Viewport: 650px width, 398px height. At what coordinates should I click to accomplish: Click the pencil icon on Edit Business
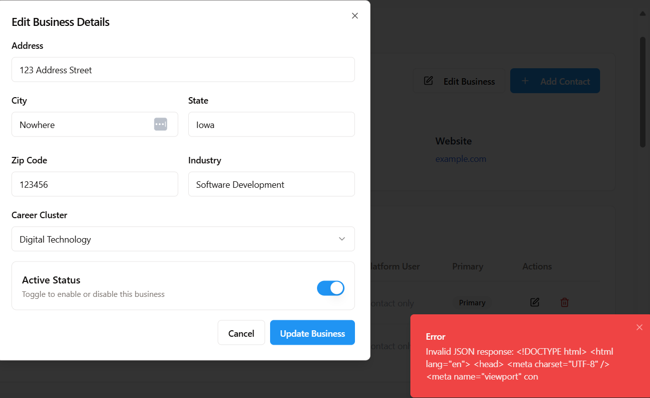428,81
